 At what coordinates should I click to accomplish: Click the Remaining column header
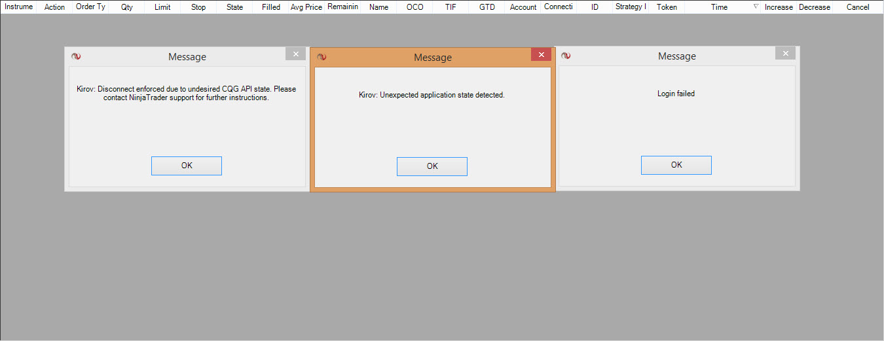pos(342,7)
